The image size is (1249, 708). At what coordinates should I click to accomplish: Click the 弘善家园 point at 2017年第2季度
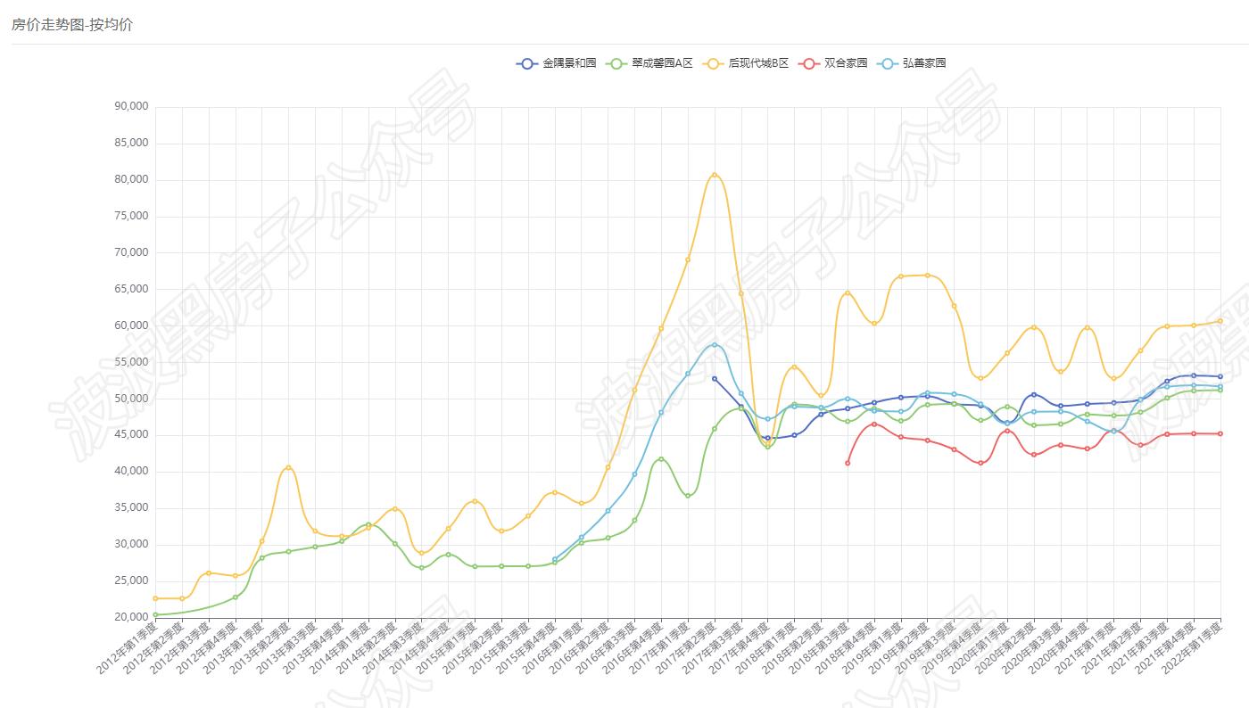coord(715,344)
